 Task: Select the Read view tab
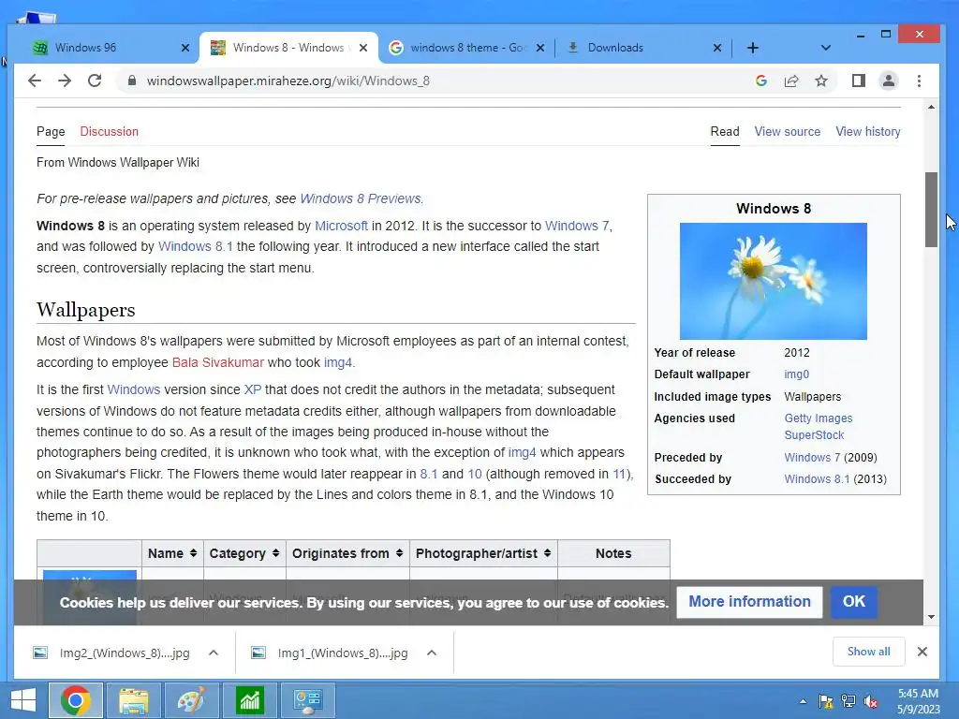[725, 131]
